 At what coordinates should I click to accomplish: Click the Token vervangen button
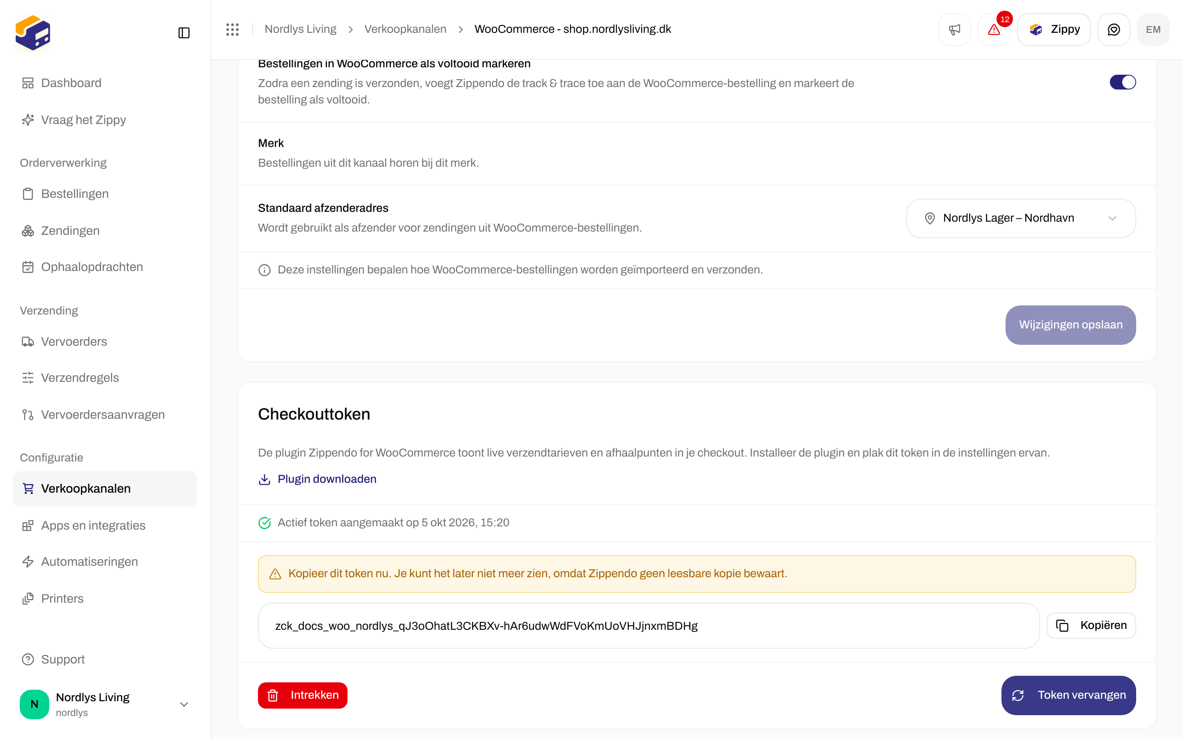click(1069, 695)
